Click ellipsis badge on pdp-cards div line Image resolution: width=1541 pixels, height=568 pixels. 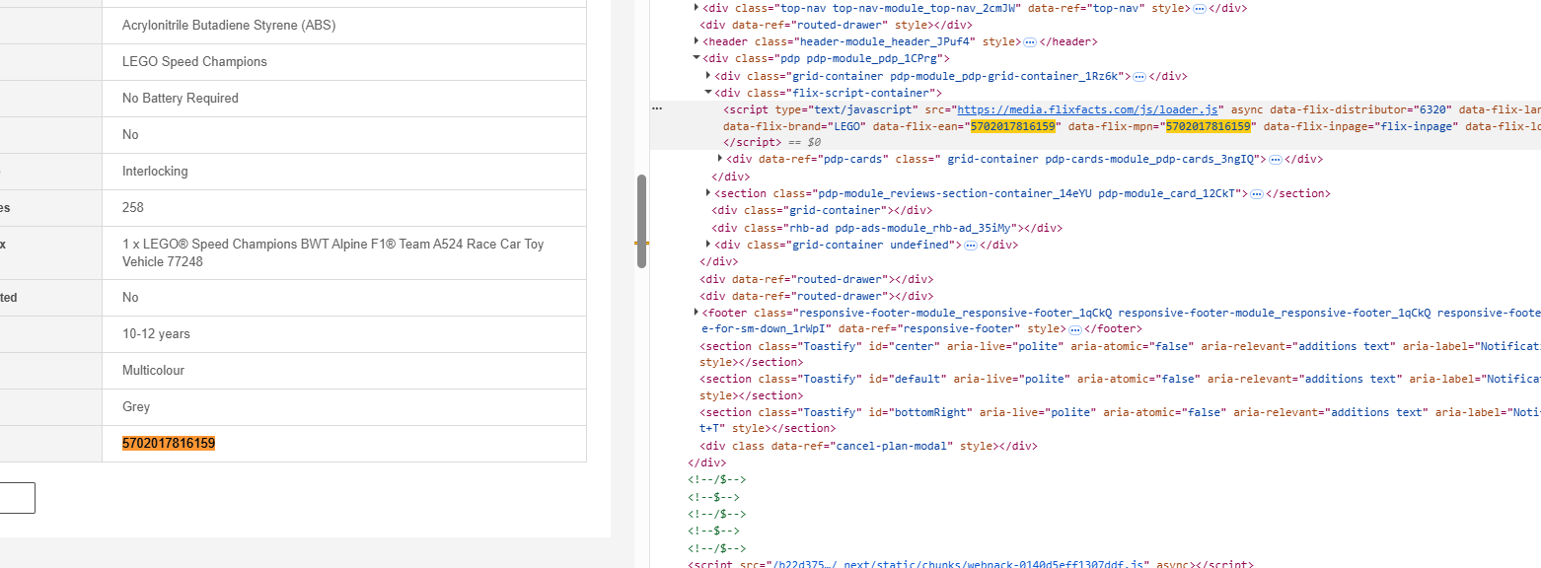(1275, 160)
